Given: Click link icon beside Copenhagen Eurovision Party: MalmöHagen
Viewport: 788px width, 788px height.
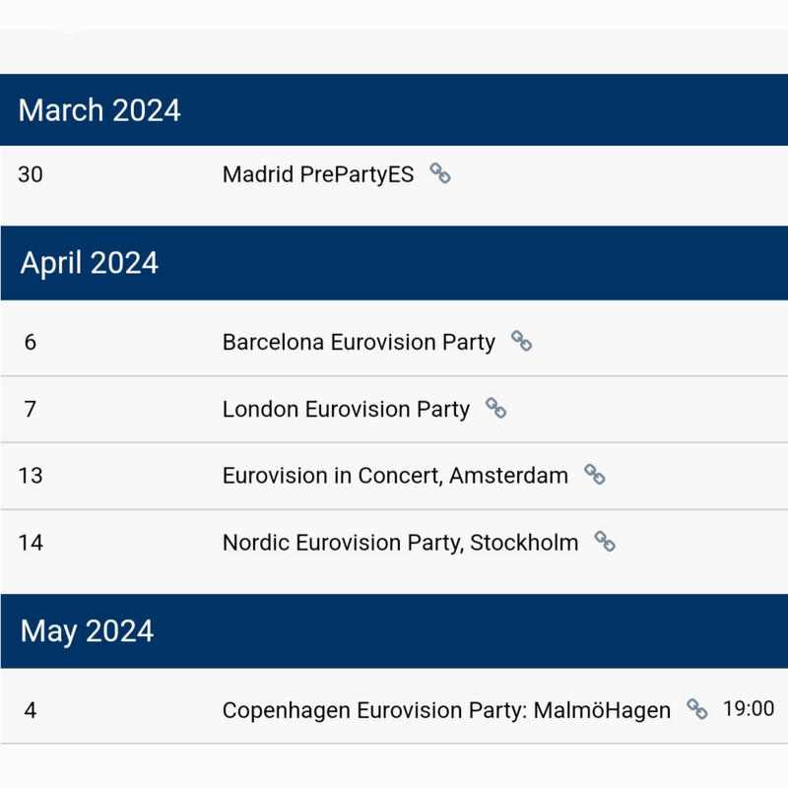Looking at the screenshot, I should click(x=696, y=709).
